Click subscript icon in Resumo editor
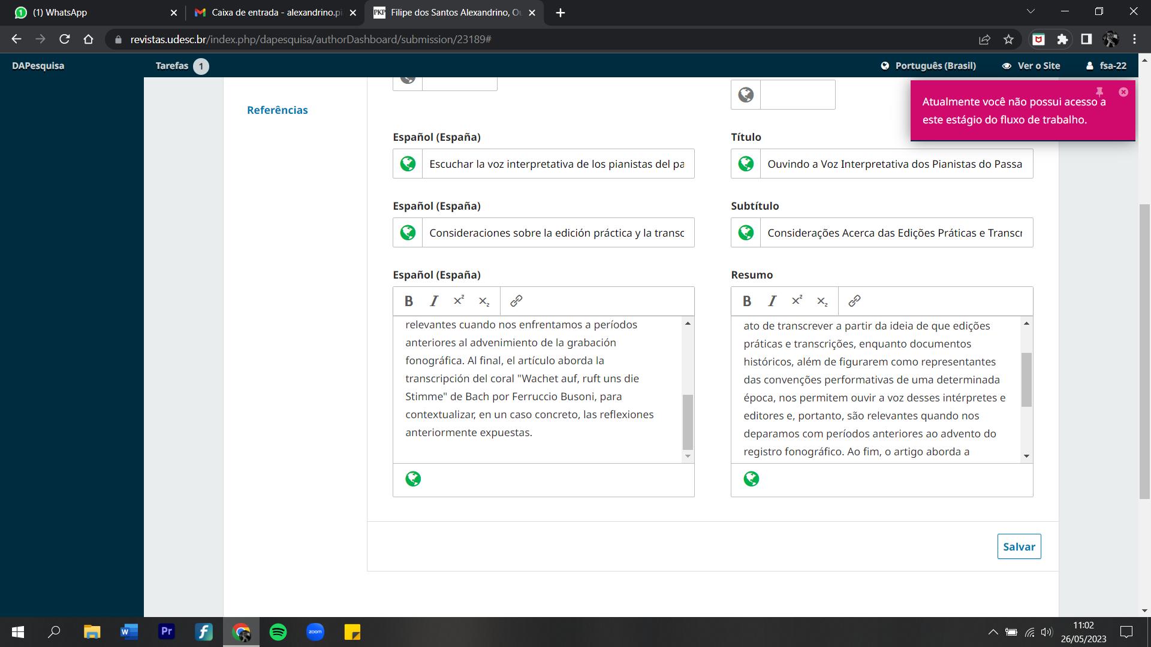 point(822,301)
